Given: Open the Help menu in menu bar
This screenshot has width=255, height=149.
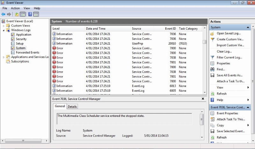Looking at the screenshot, I should tap(37, 8).
